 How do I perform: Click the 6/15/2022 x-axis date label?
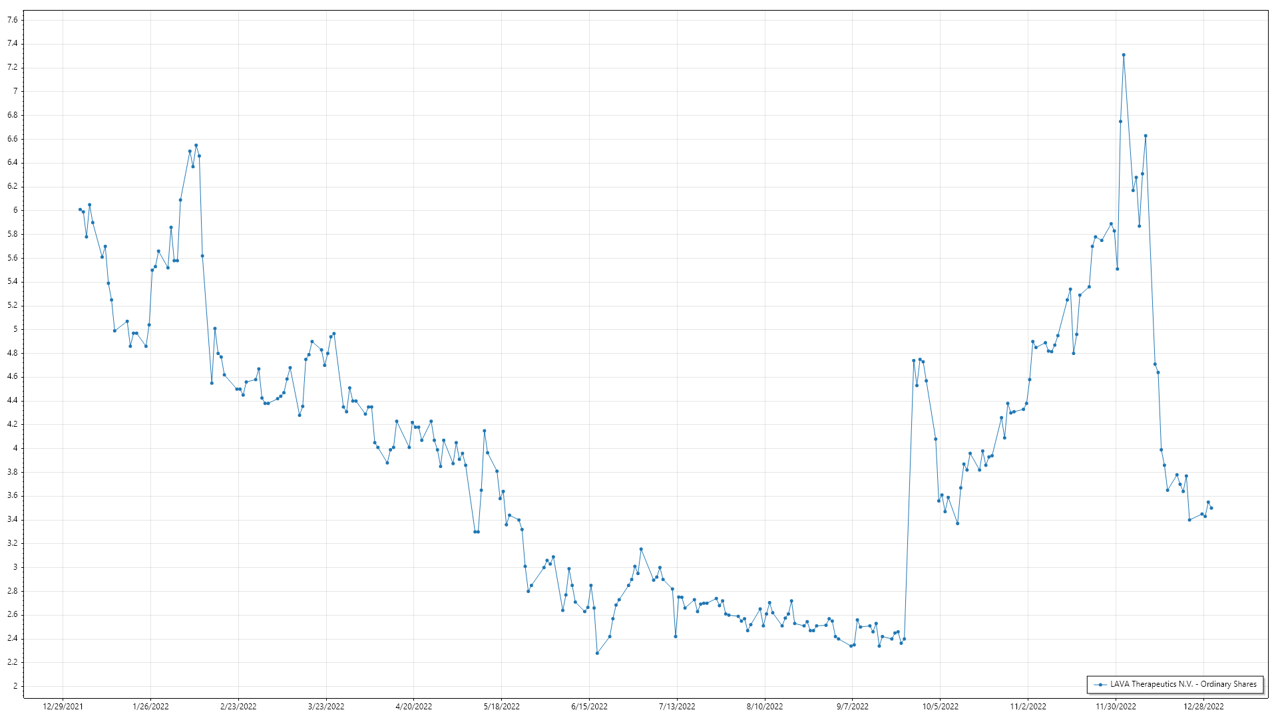click(x=589, y=707)
